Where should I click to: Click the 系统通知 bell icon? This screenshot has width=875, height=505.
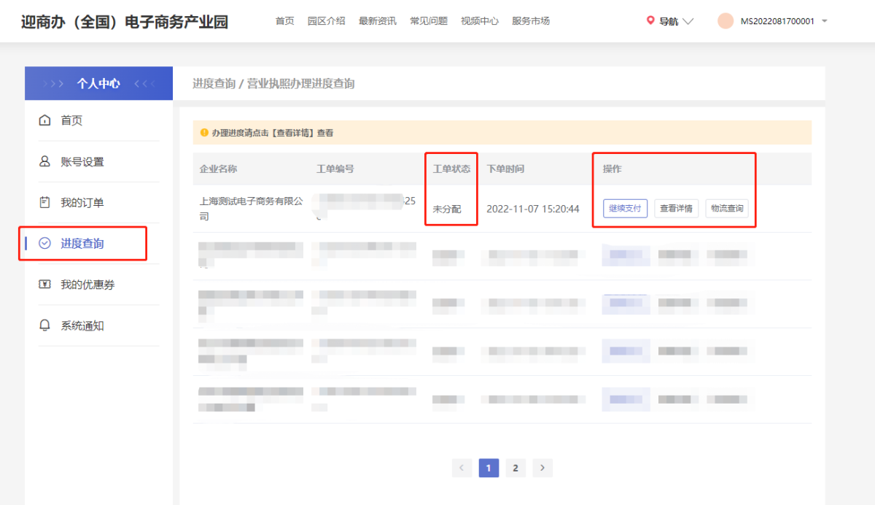click(44, 325)
